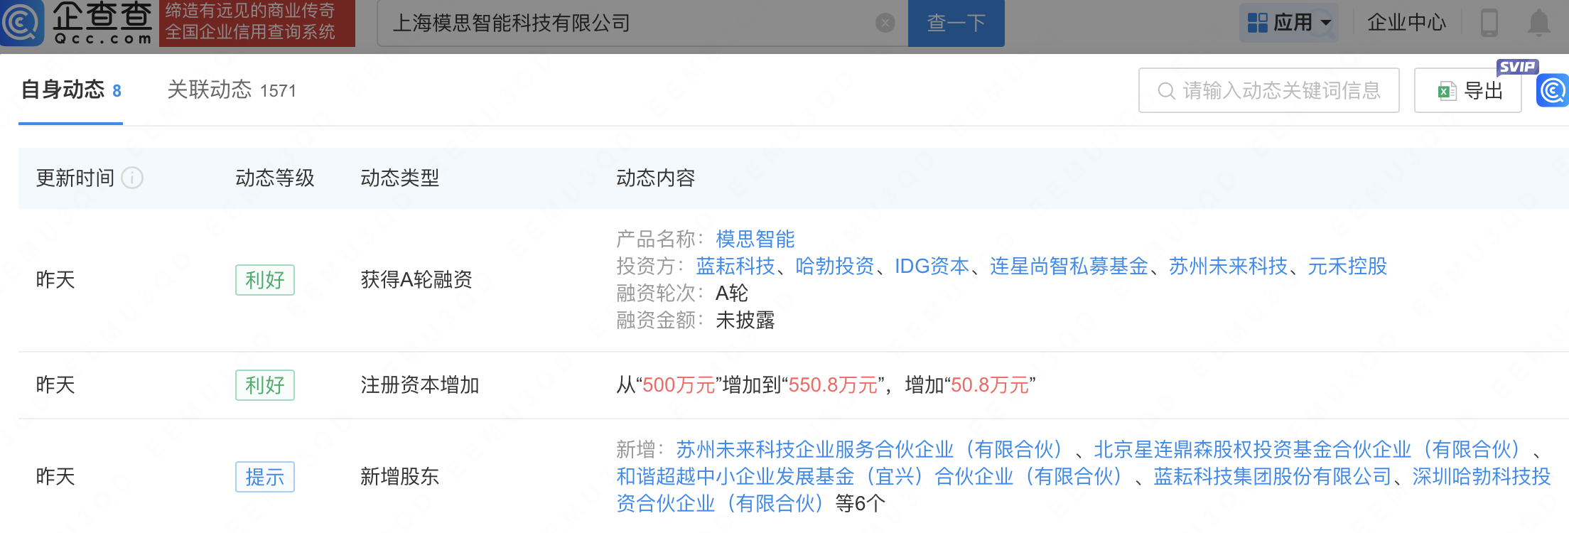The width and height of the screenshot is (1569, 533).
Task: Open 企业中心 in the header
Action: pyautogui.click(x=1406, y=23)
